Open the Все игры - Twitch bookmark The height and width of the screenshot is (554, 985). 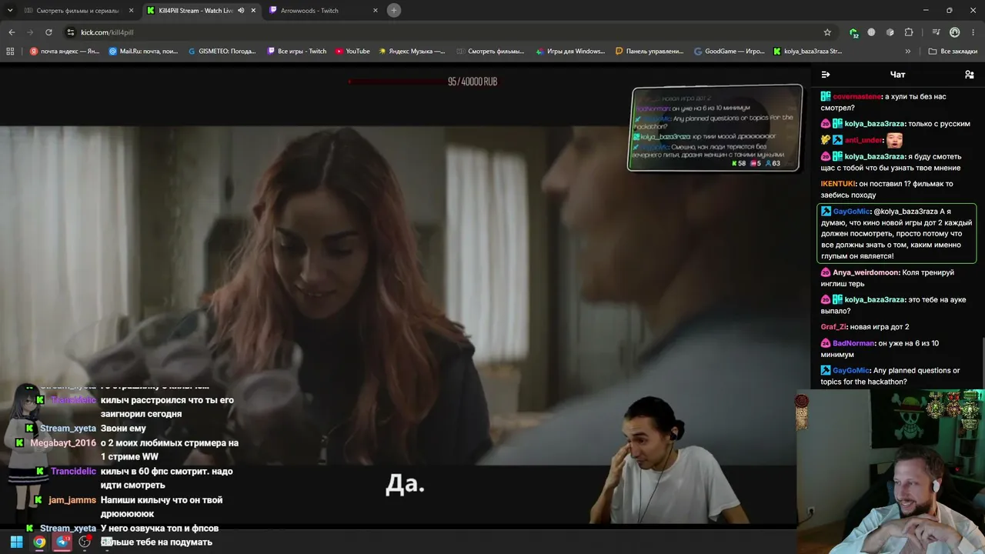pyautogui.click(x=297, y=52)
